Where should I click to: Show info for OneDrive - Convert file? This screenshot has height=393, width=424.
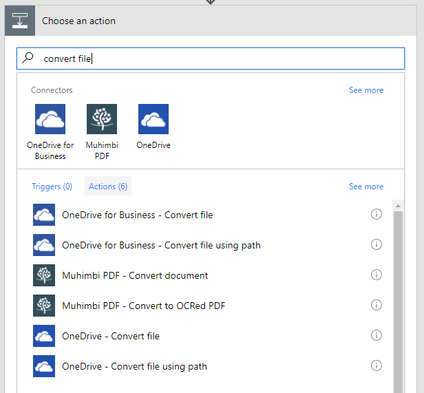377,336
